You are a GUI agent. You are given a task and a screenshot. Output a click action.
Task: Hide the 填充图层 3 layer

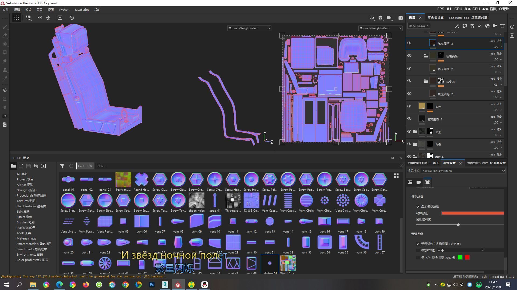tap(409, 43)
